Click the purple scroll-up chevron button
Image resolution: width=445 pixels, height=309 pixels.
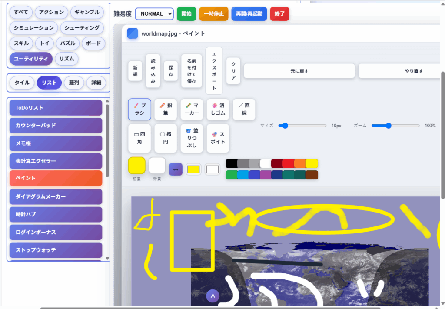(213, 296)
